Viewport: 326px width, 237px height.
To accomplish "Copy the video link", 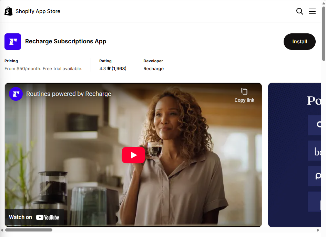I will point(244,95).
